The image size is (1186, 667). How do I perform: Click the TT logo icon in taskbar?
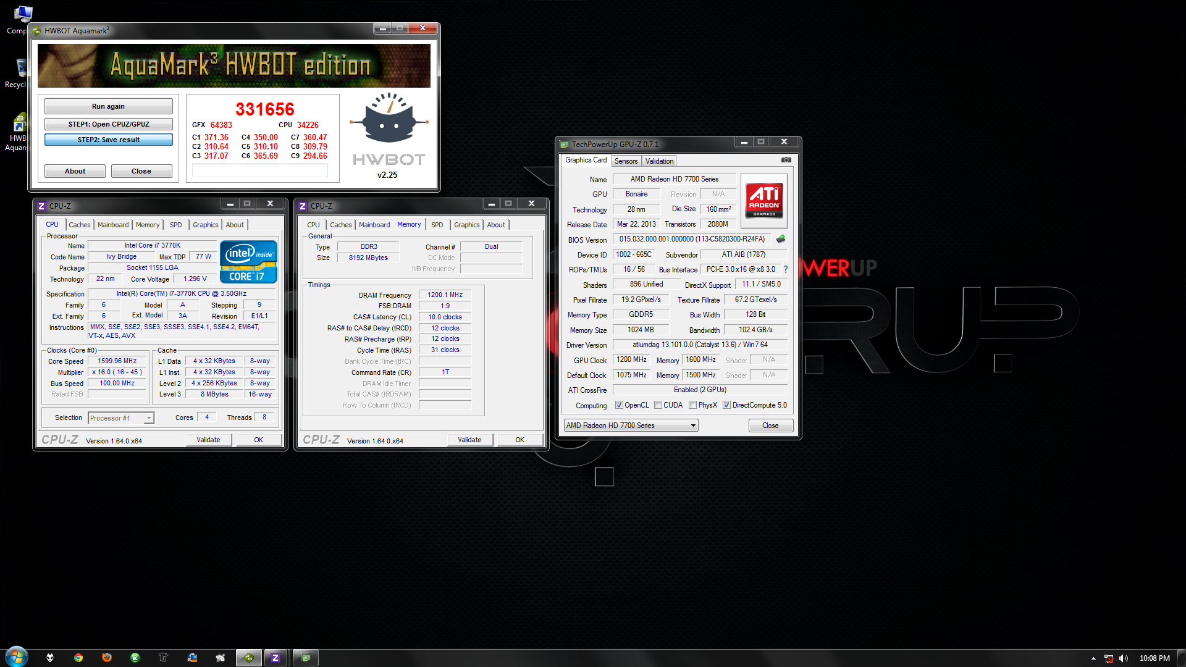pos(164,658)
